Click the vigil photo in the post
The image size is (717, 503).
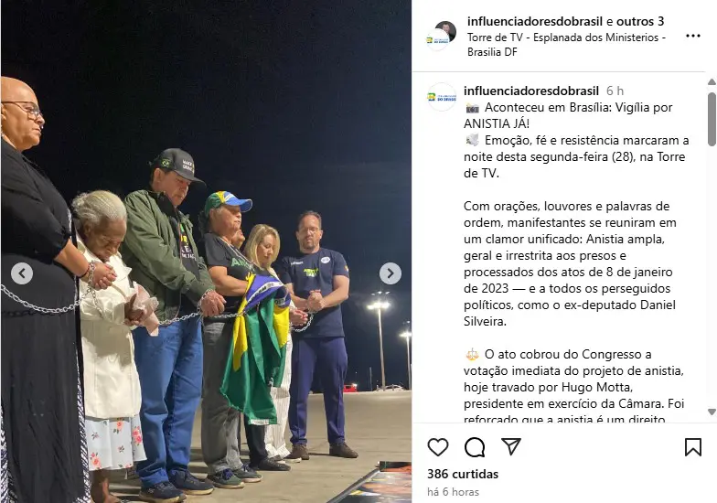(206, 251)
